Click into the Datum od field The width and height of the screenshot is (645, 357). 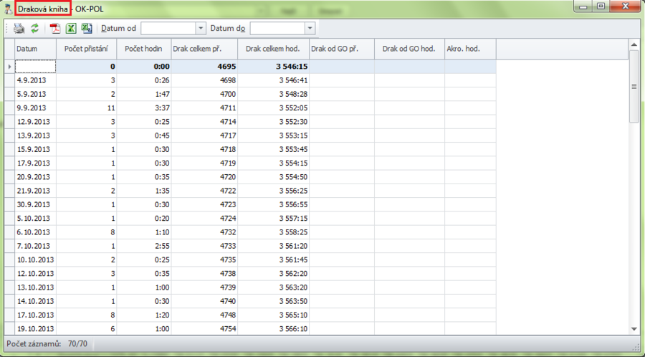(x=168, y=29)
